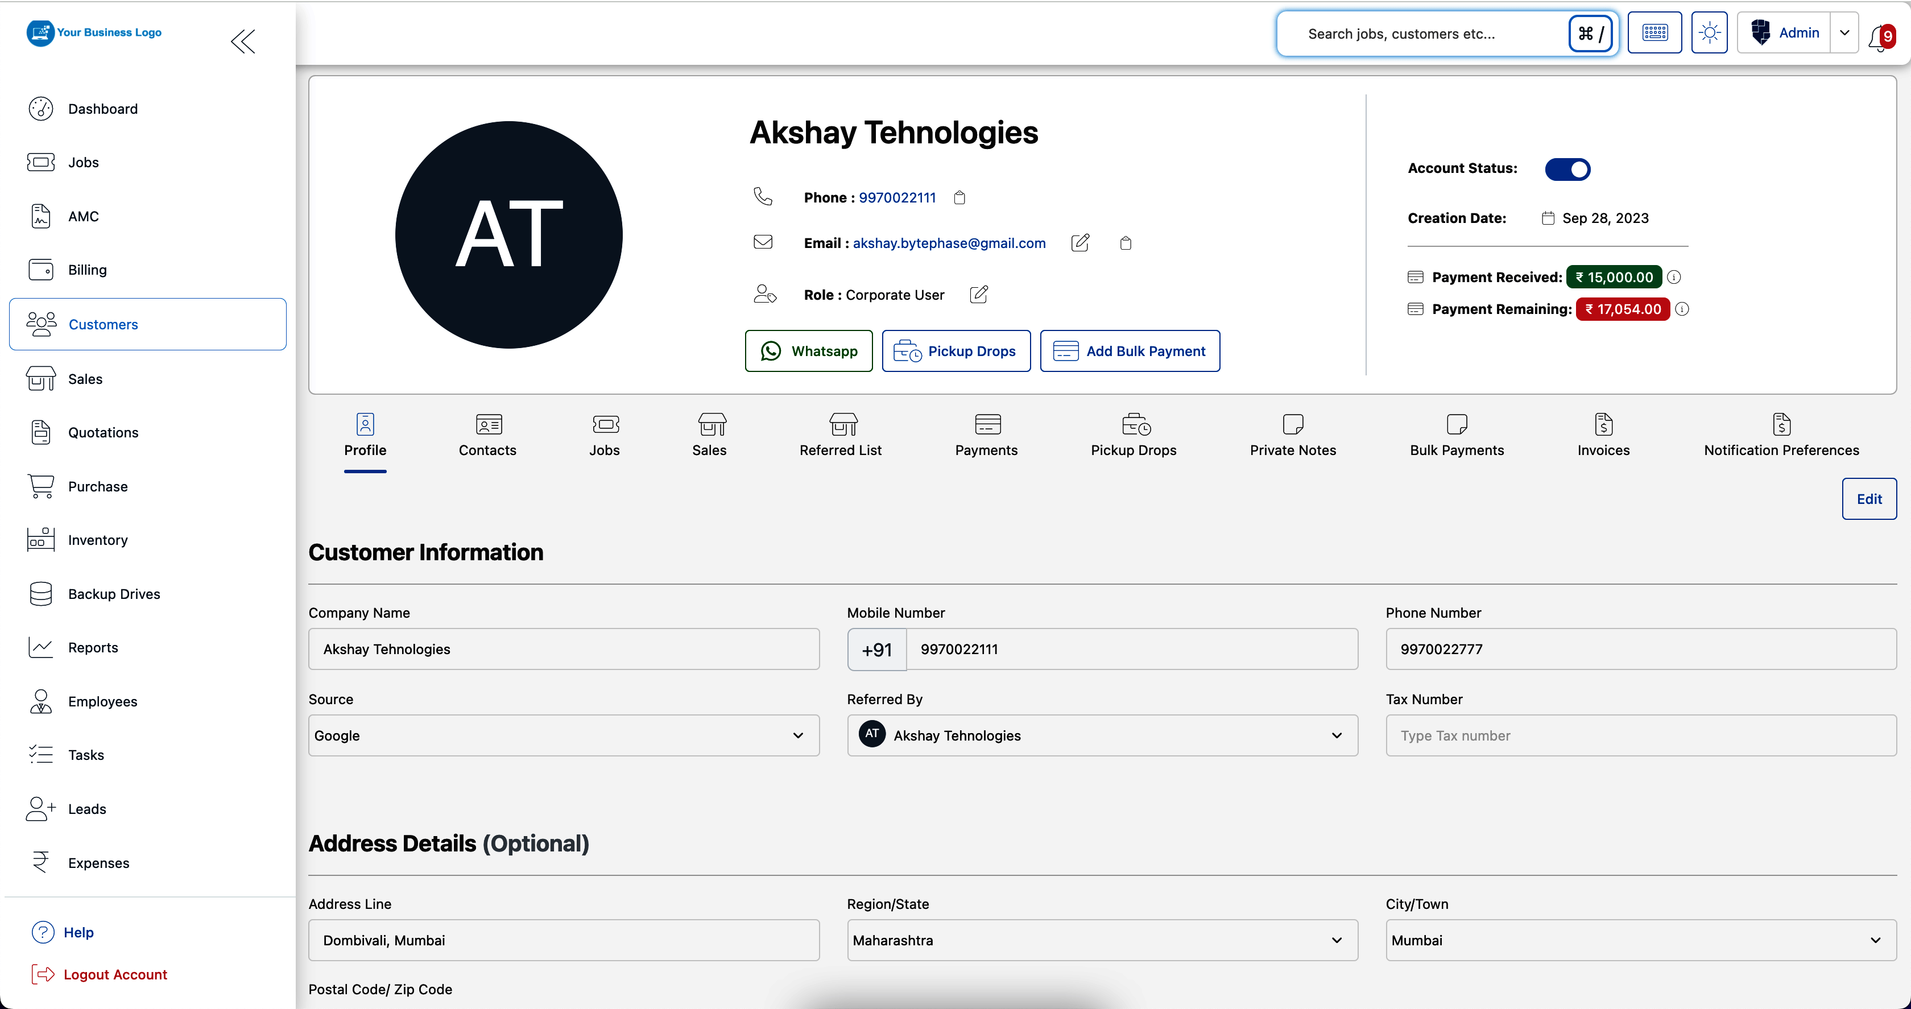Open the Private Notes tab
The image size is (1911, 1009).
click(1293, 436)
